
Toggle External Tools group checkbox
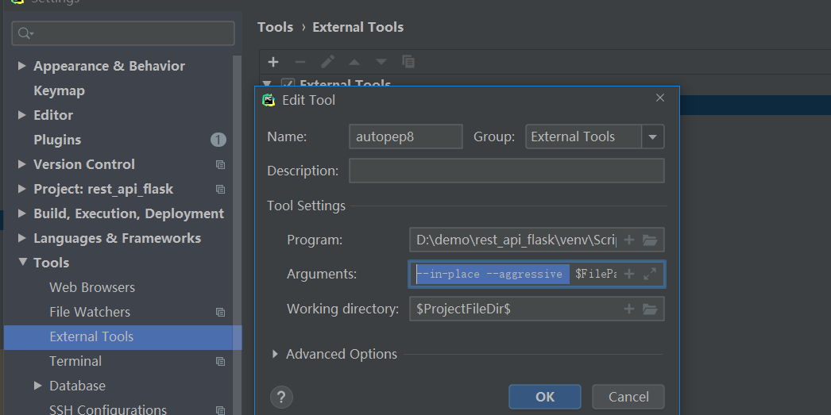pyautogui.click(x=288, y=84)
